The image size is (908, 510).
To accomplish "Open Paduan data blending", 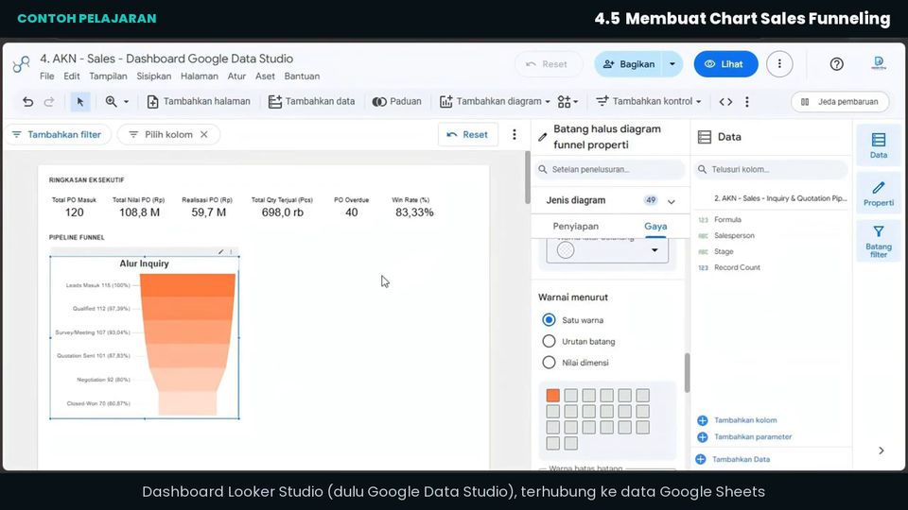I will pyautogui.click(x=396, y=102).
